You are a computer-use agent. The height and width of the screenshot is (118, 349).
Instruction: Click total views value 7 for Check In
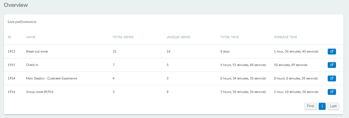click(x=114, y=65)
